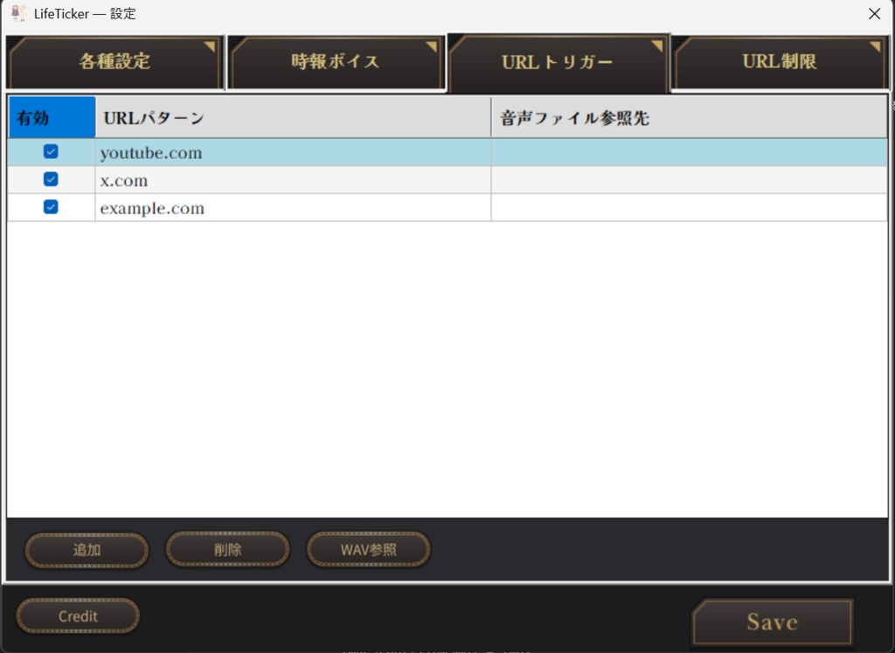This screenshot has height=653, width=895.
Task: Open the Credit dialog
Action: coord(77,615)
